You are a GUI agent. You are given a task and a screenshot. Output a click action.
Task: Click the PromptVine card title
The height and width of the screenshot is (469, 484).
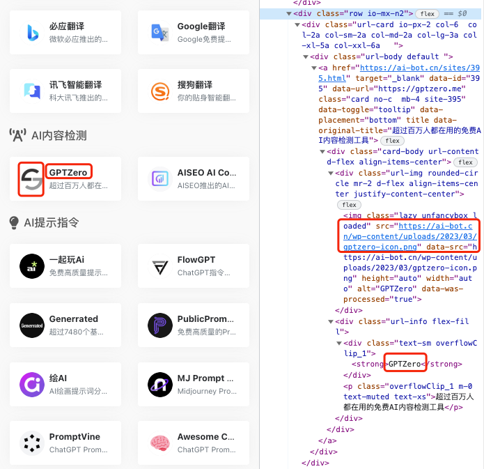75,436
